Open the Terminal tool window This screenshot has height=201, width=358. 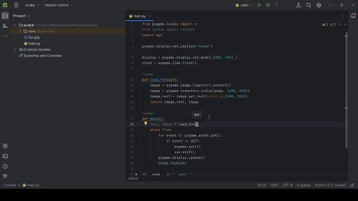[x=5, y=156]
